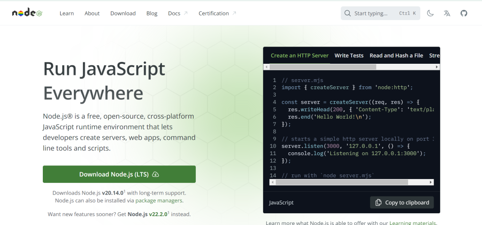Switch to the Write Tests tab
The height and width of the screenshot is (225, 482).
(x=349, y=55)
